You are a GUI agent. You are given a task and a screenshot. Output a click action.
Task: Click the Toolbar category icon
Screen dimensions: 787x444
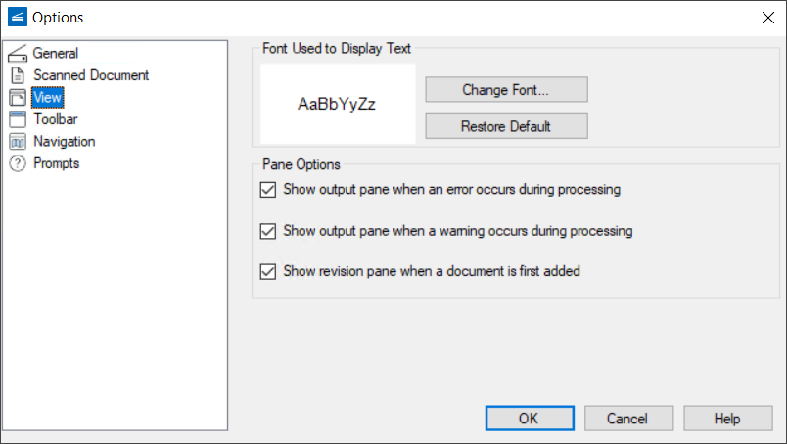click(17, 119)
